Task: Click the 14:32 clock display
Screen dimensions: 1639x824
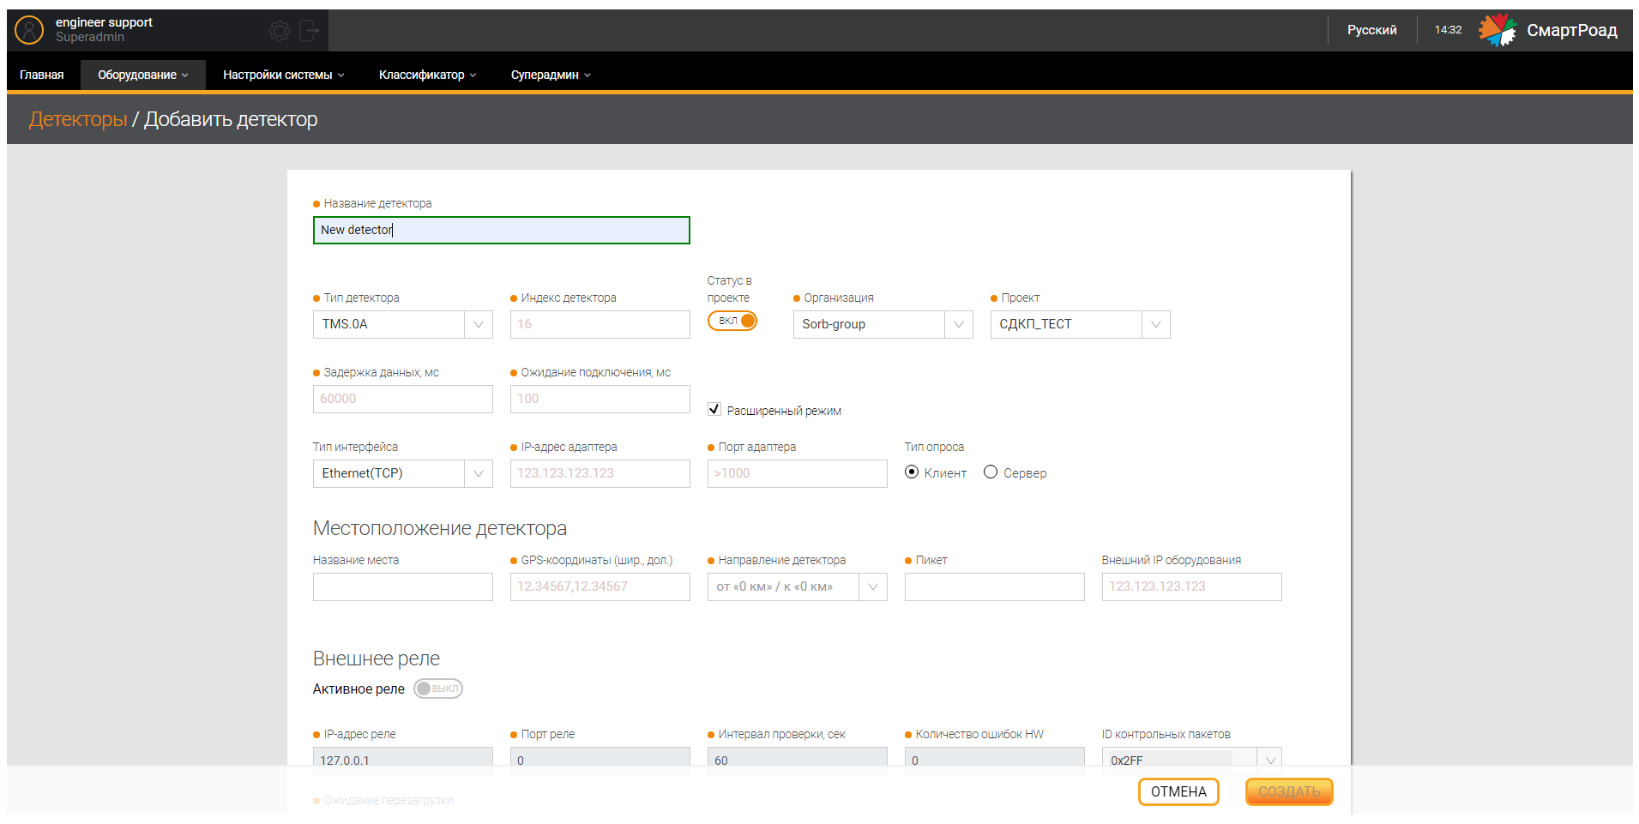Action: [1449, 30]
